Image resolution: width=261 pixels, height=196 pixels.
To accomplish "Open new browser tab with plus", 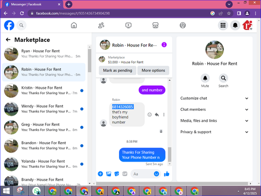I will pos(69,4).
